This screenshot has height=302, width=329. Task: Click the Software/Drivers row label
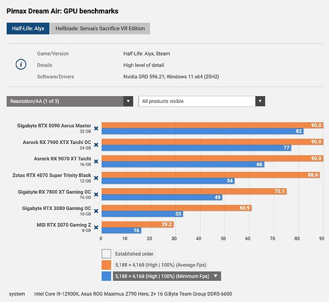coord(56,77)
